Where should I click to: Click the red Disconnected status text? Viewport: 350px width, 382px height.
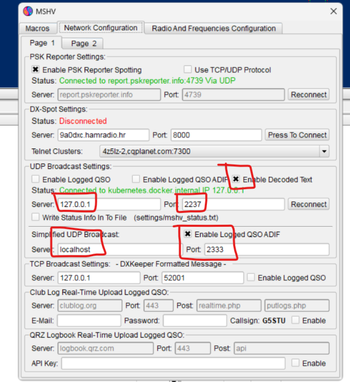pyautogui.click(x=83, y=121)
